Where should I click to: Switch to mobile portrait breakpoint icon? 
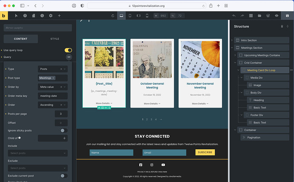[147, 16]
